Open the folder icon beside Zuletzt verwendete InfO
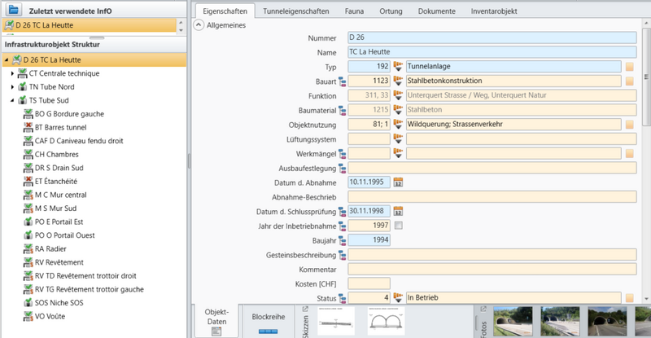This screenshot has width=651, height=338. coord(14,9)
